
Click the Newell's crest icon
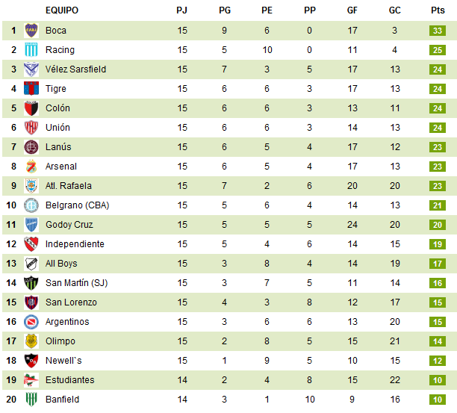[x=31, y=361]
